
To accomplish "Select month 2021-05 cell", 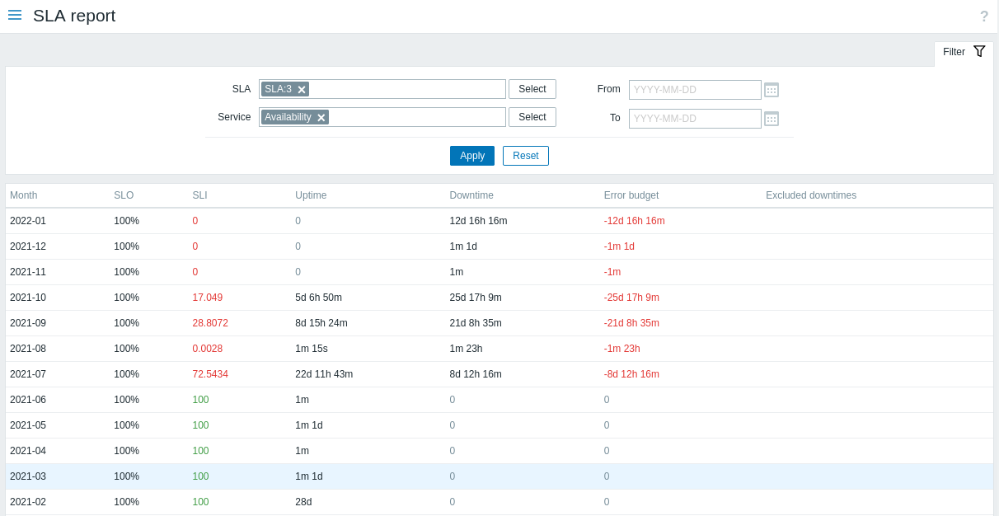I will pos(28,425).
